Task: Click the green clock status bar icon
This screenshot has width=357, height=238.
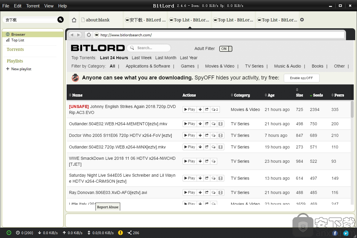Action: click(x=9, y=233)
